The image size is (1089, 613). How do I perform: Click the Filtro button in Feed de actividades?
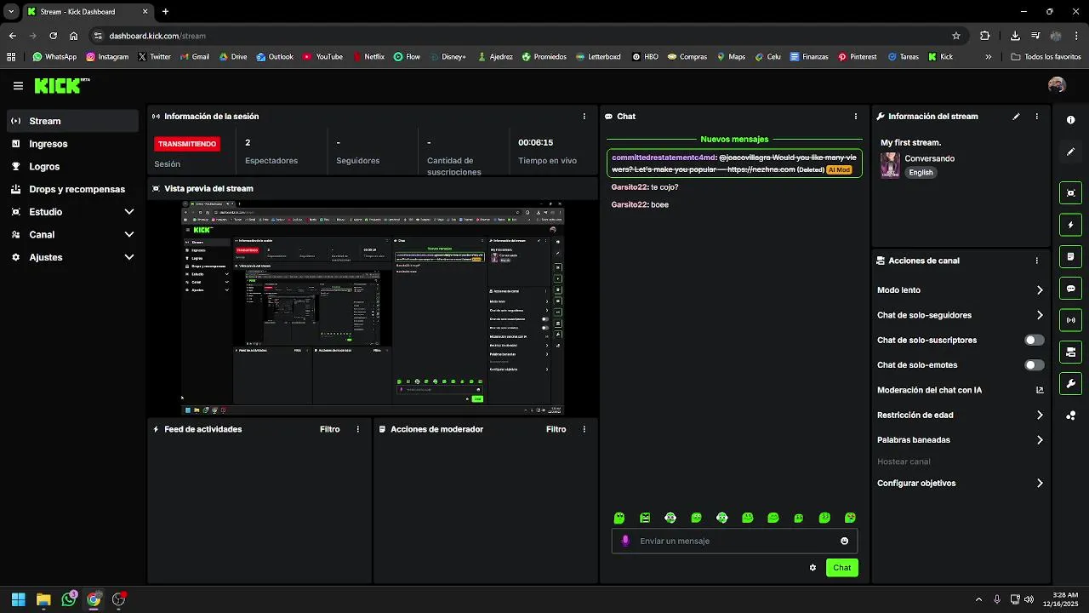tap(329, 429)
